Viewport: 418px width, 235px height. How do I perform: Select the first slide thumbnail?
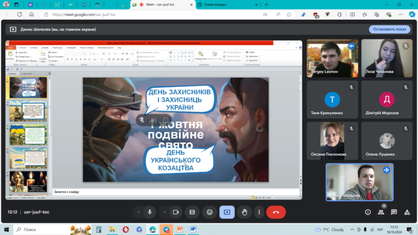(x=28, y=88)
